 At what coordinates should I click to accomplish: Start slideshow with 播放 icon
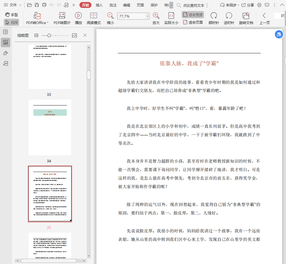pos(78,16)
